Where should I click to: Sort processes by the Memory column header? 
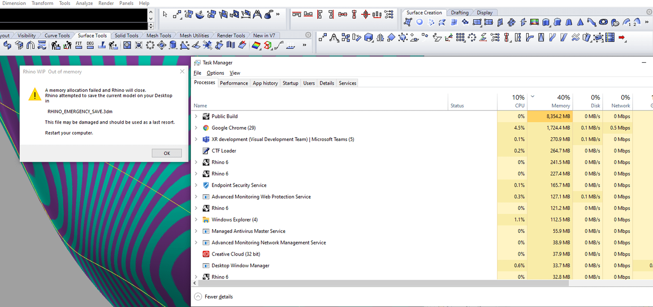point(550,102)
